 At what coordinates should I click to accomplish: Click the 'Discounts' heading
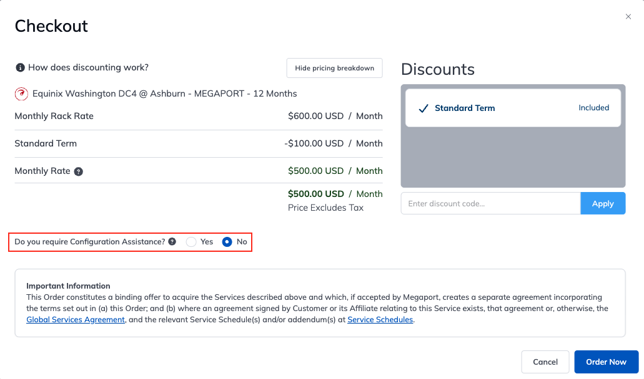[x=438, y=69]
